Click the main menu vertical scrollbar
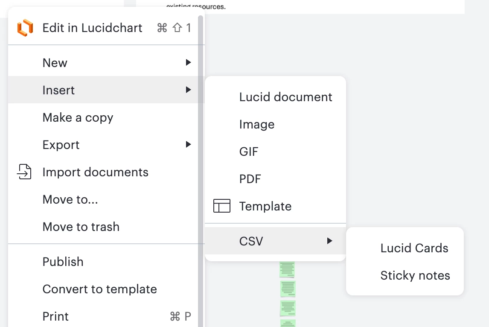Image resolution: width=489 pixels, height=327 pixels. pos(201,171)
